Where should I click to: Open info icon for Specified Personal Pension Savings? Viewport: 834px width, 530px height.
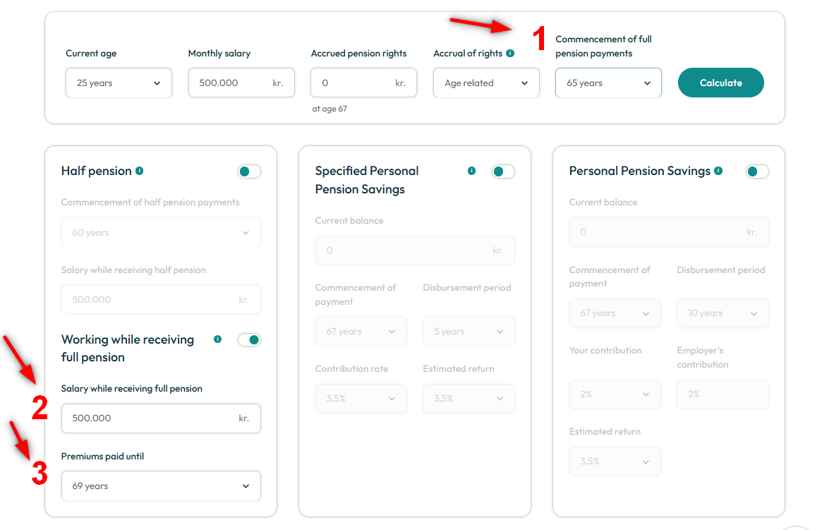pyautogui.click(x=471, y=171)
